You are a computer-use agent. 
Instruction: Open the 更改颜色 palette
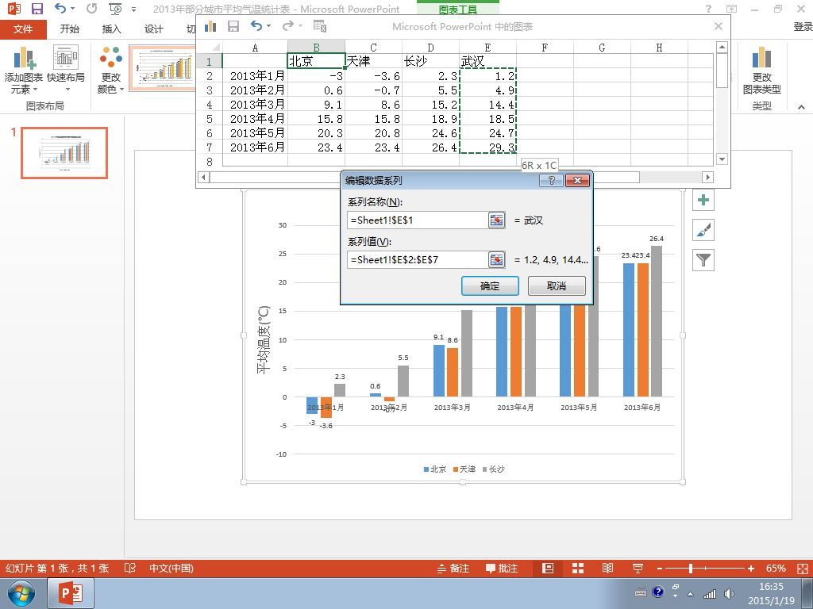pos(111,70)
